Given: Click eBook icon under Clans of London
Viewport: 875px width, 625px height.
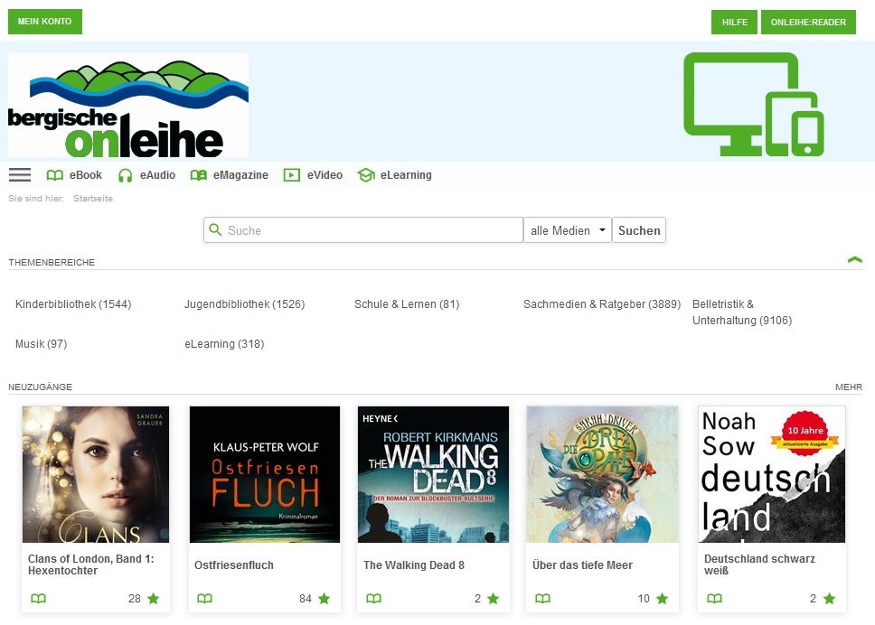Looking at the screenshot, I should (39, 598).
